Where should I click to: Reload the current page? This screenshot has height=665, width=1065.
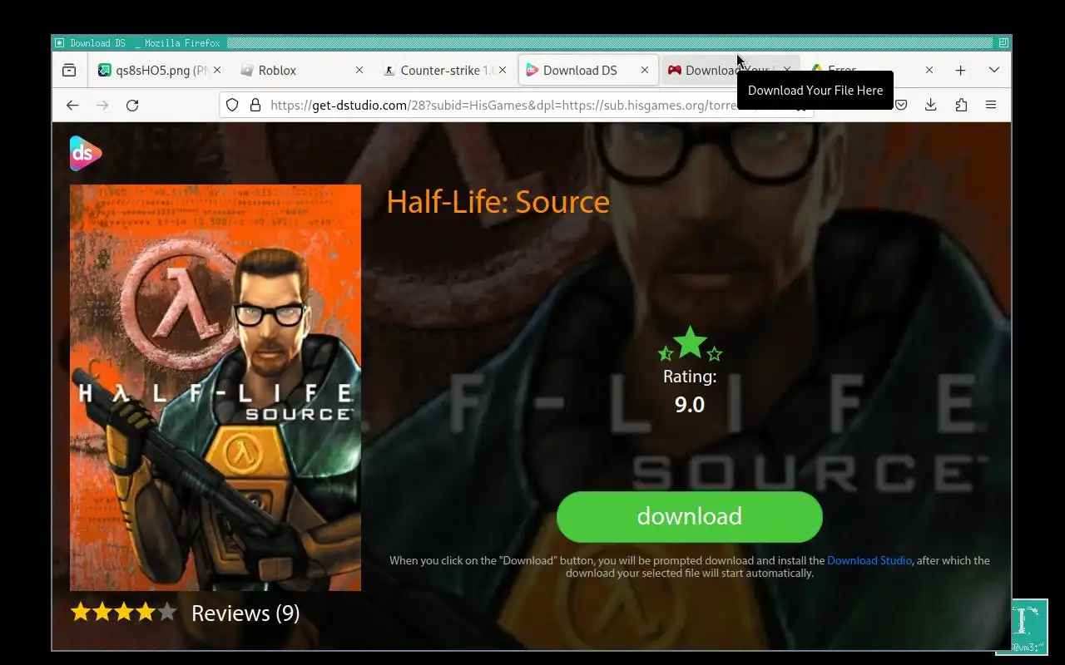click(x=132, y=105)
